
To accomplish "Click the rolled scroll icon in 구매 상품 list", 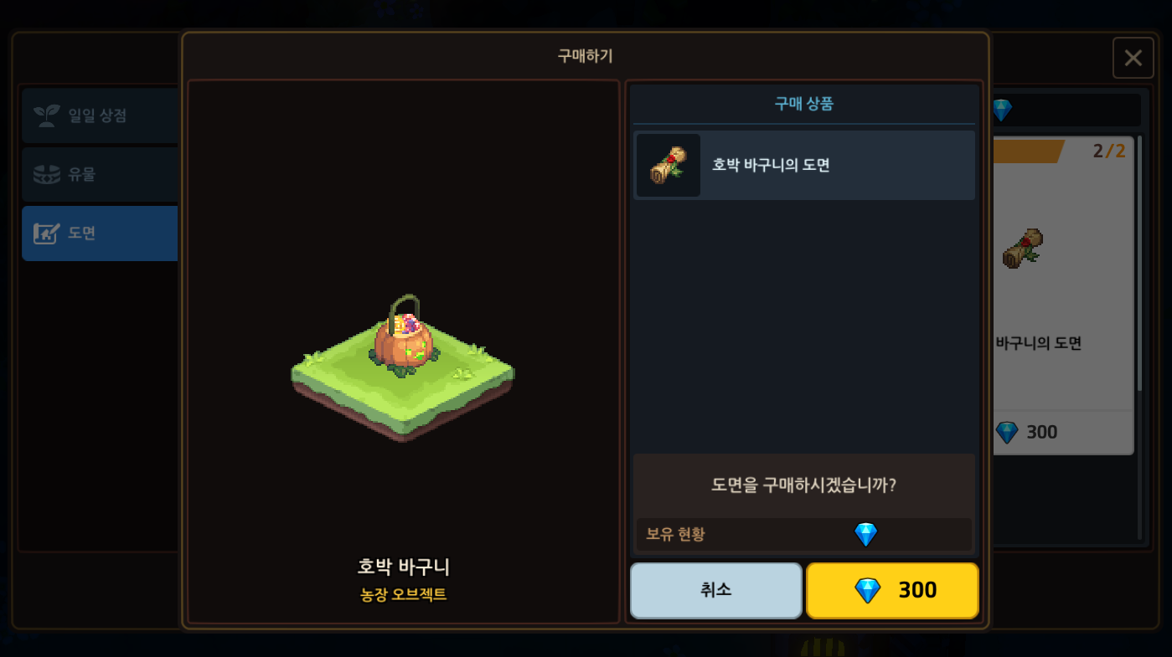I will tap(669, 165).
